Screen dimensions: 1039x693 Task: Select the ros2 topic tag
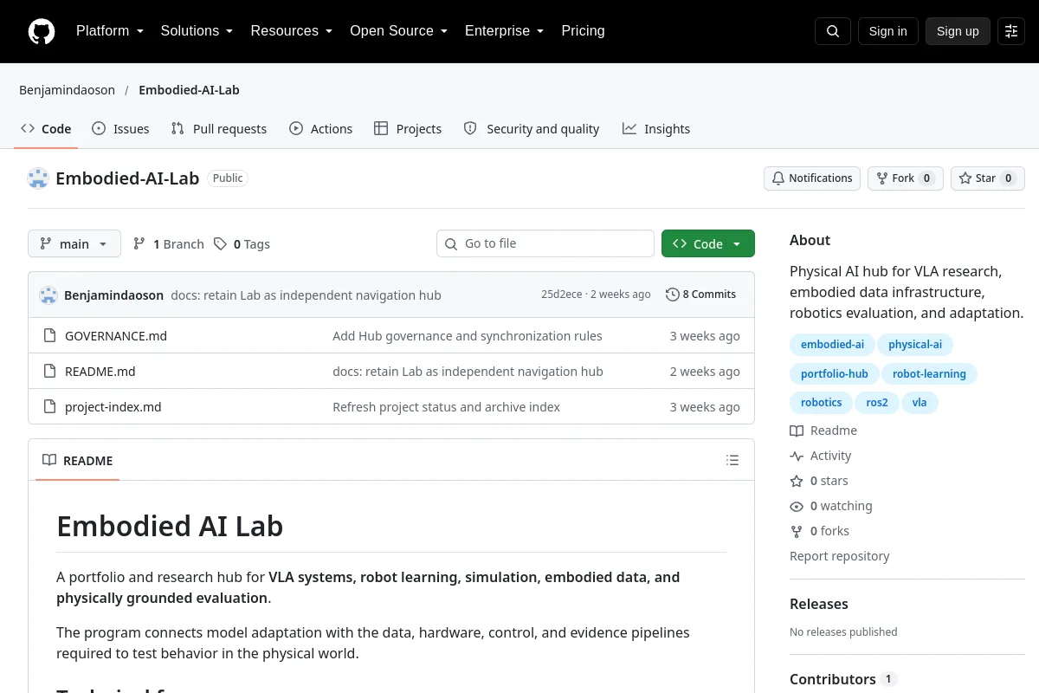[877, 403]
